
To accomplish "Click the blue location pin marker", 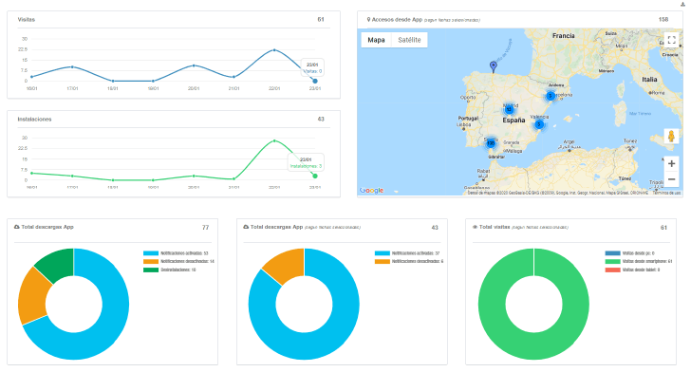I will [494, 66].
